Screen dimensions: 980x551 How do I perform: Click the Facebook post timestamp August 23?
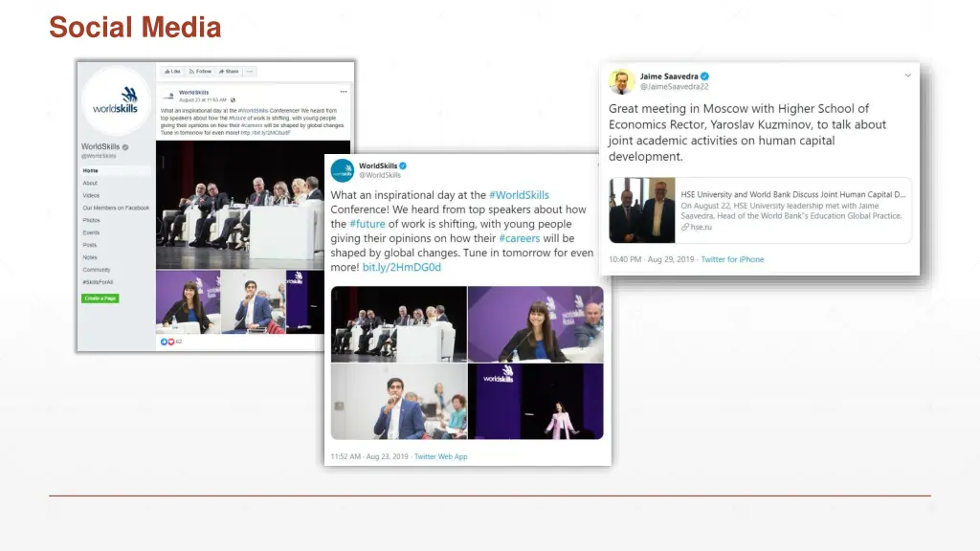[x=203, y=99]
